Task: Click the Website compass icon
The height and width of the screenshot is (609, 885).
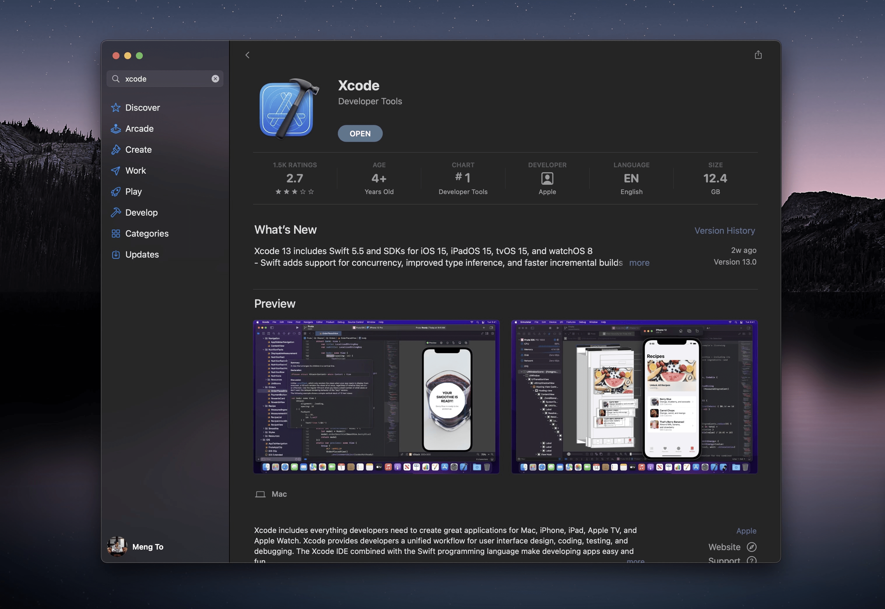Action: coord(751,547)
